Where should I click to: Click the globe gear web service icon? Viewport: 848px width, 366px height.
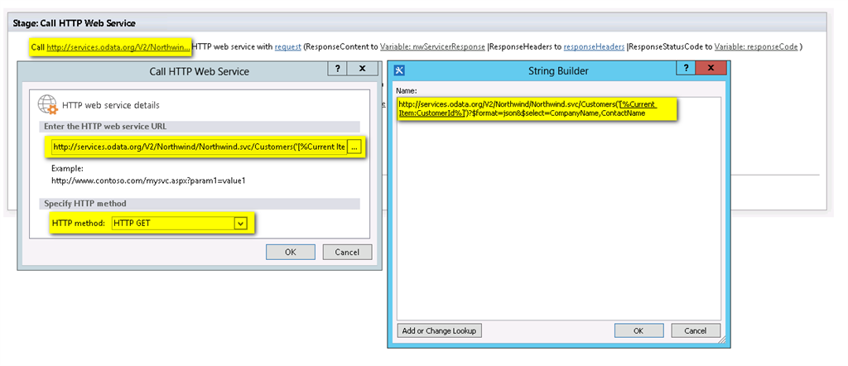47,104
